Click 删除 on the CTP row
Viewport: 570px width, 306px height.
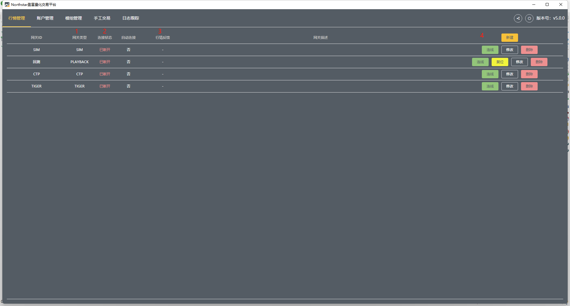(x=529, y=74)
